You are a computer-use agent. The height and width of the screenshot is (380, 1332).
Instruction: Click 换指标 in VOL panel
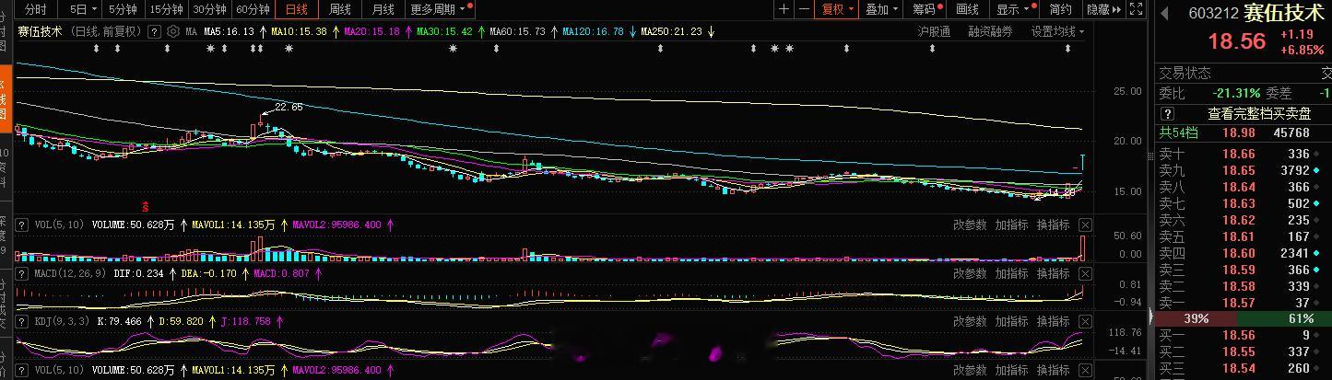pyautogui.click(x=1054, y=225)
